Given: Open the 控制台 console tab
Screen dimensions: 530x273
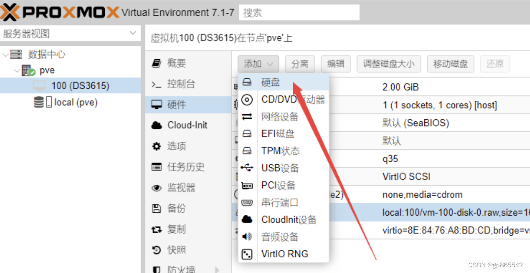Looking at the screenshot, I should (x=188, y=84).
